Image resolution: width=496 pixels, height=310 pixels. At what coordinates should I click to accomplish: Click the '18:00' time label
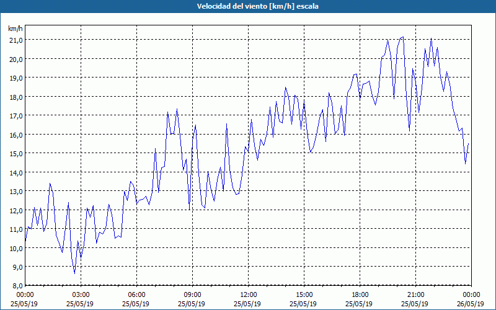tap(360, 295)
